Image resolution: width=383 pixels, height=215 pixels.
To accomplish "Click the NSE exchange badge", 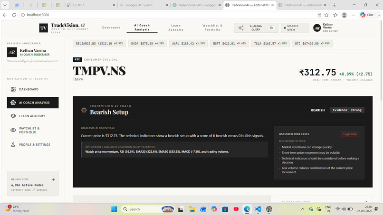I will [x=77, y=59].
